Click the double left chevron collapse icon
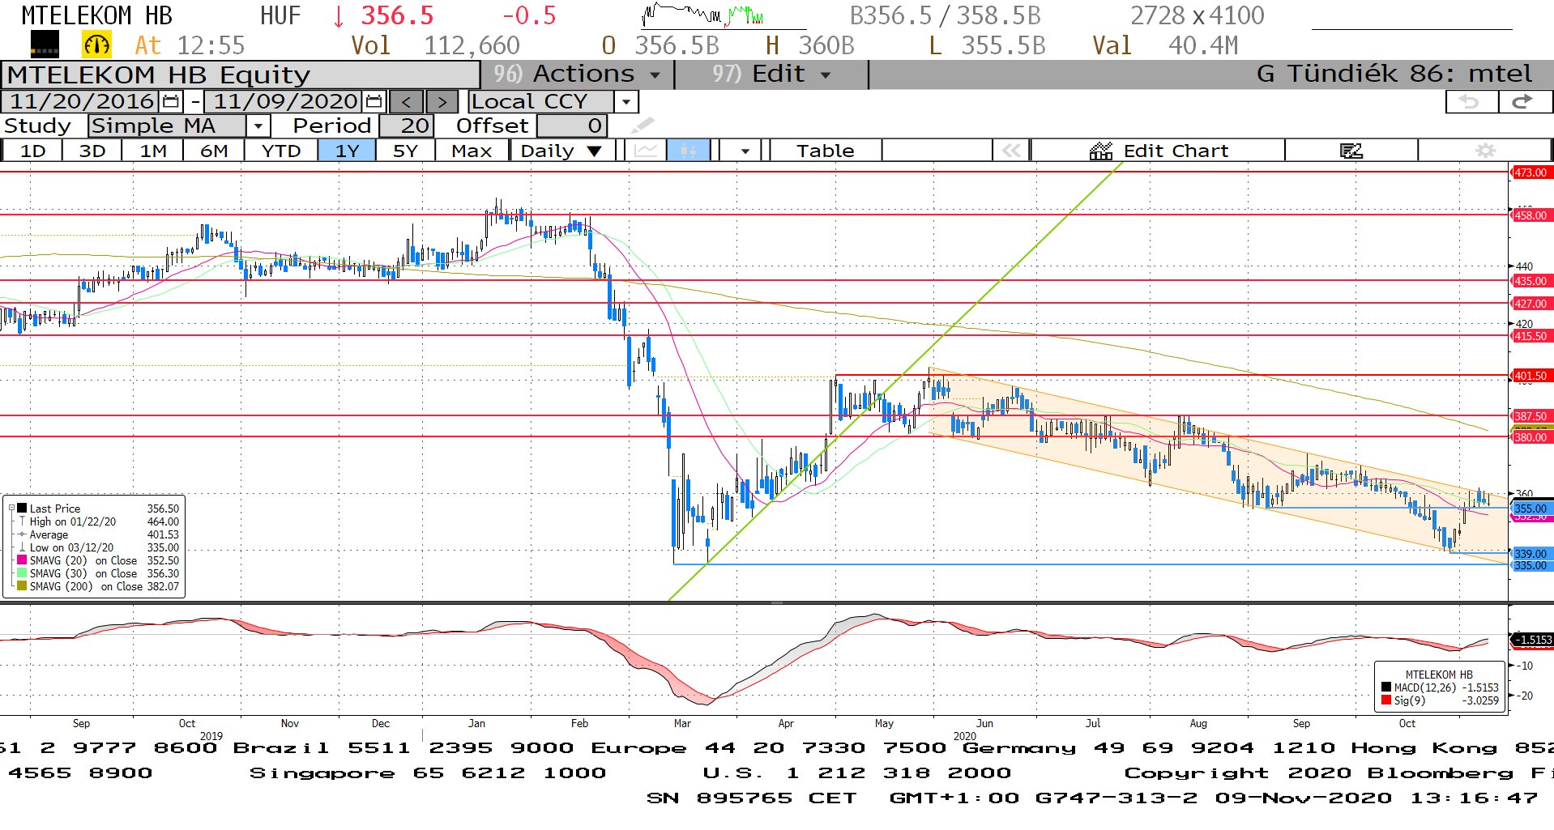Image resolution: width=1554 pixels, height=830 pixels. click(1011, 151)
